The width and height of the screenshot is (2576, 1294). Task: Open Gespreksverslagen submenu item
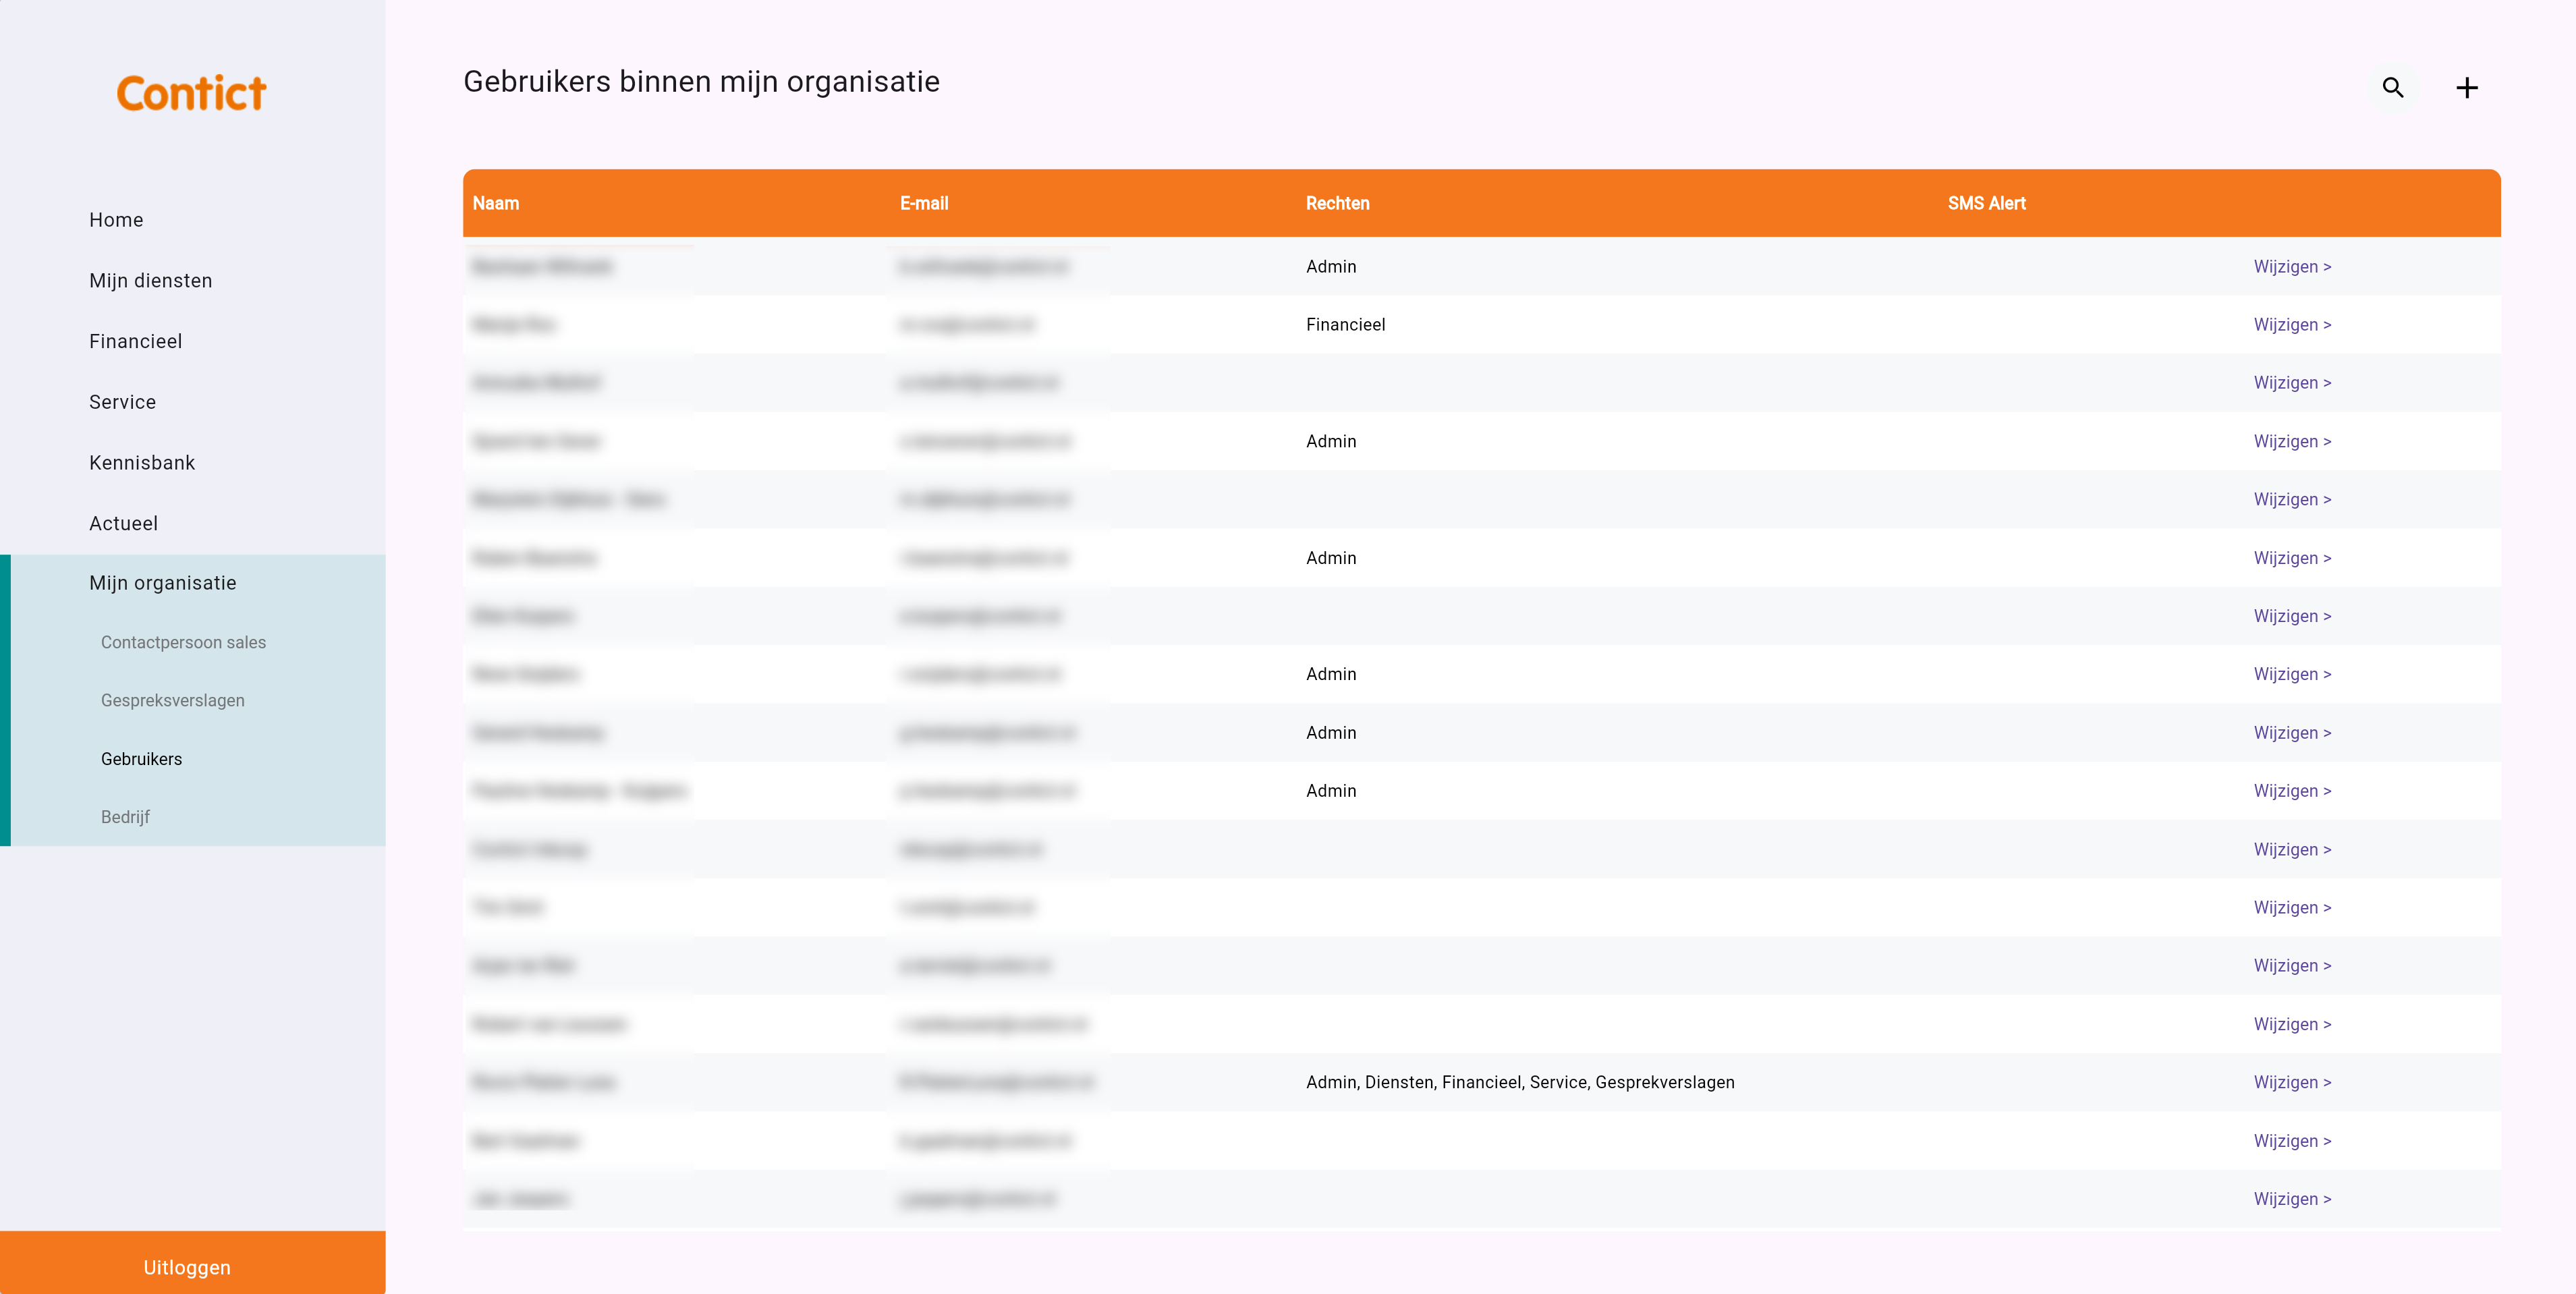[x=172, y=700]
